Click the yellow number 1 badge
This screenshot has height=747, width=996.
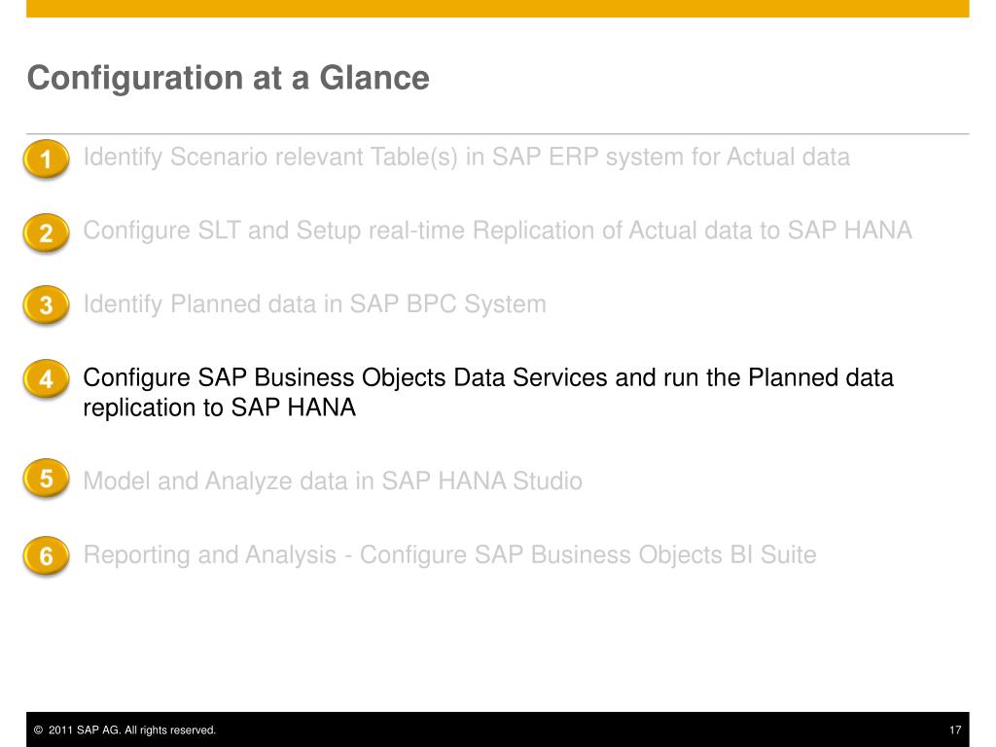tap(46, 159)
